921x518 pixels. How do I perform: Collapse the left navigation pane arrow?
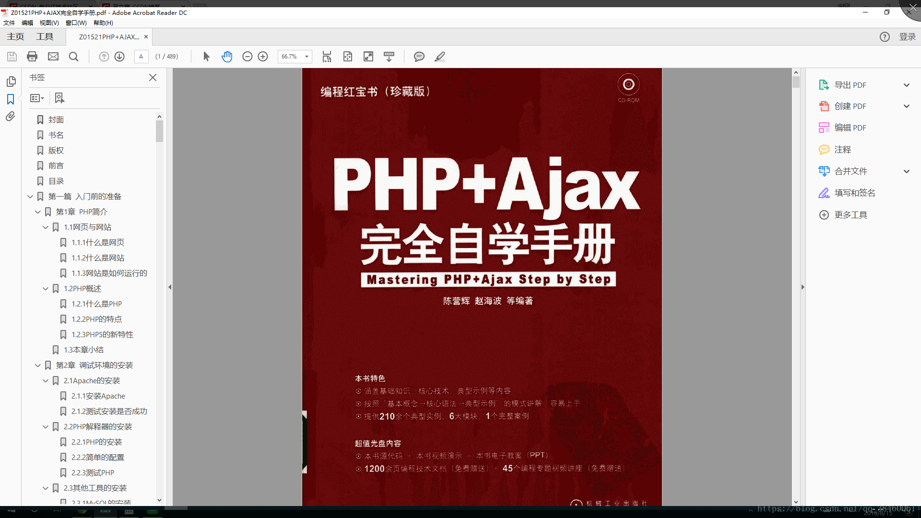170,287
